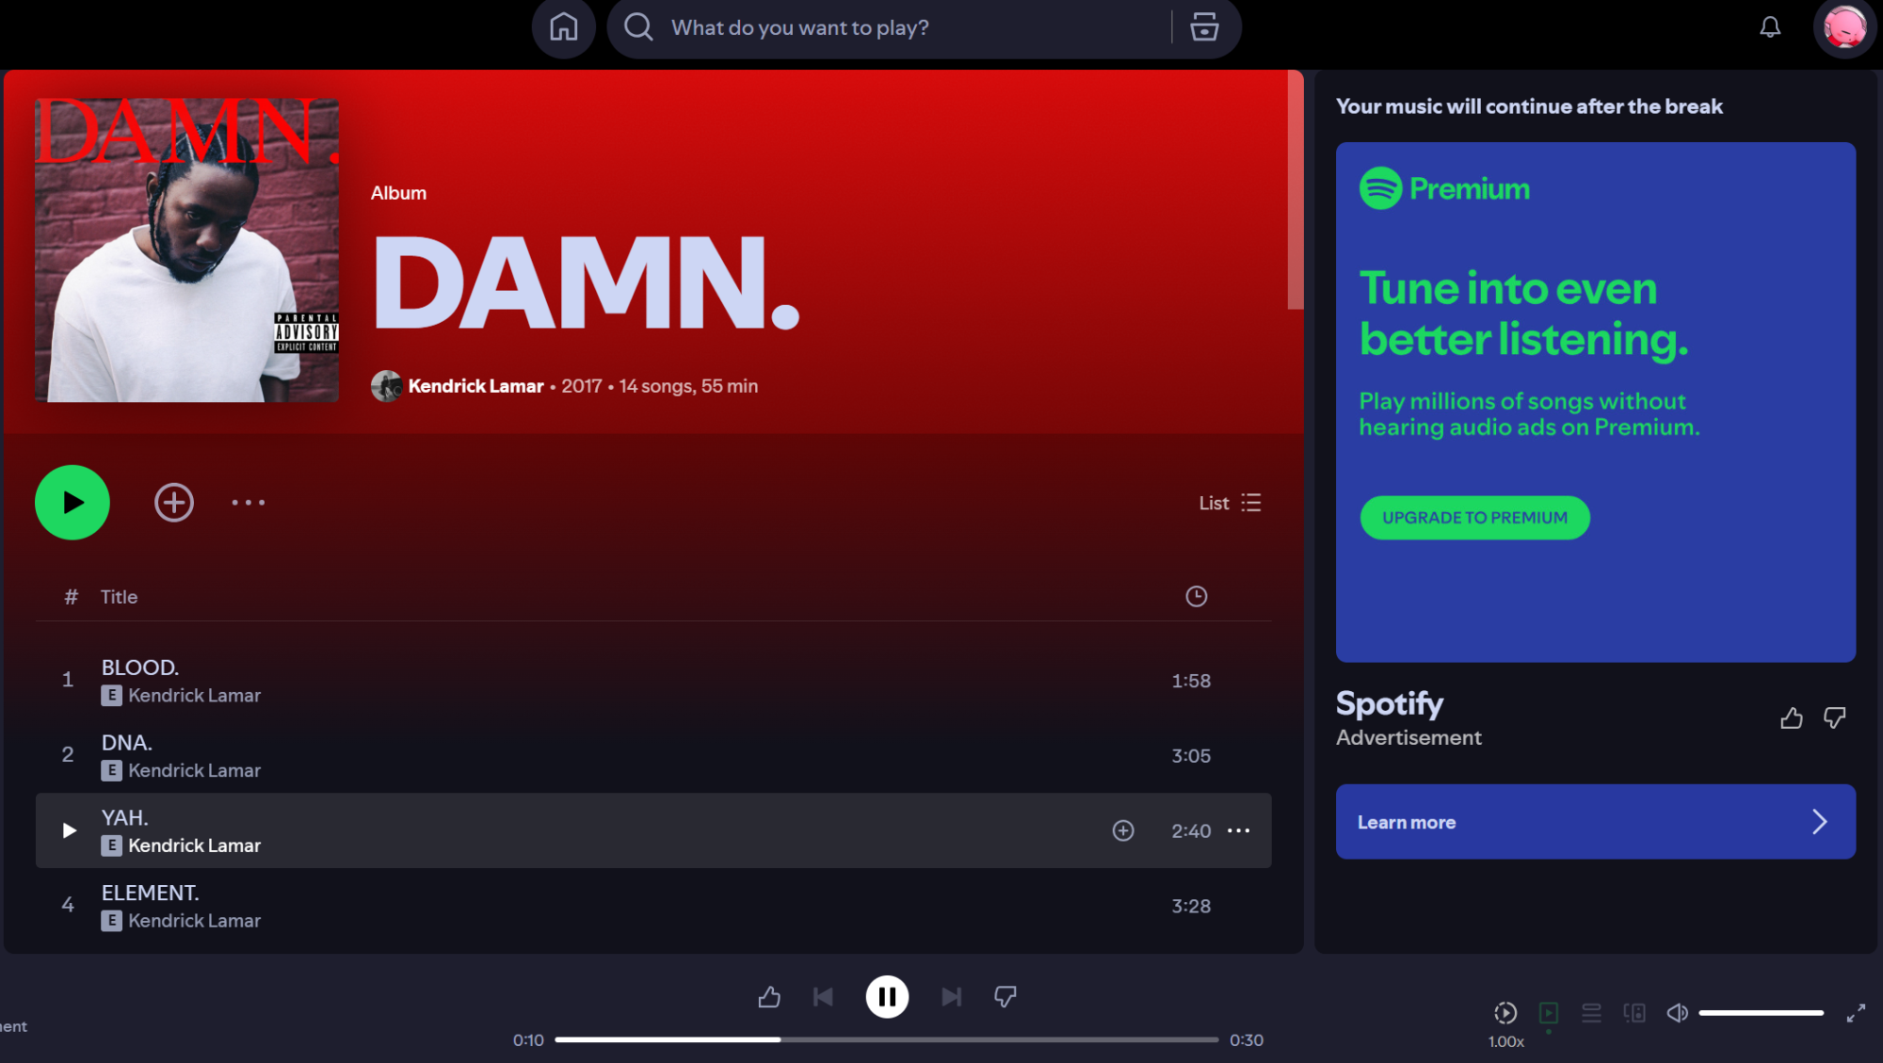This screenshot has width=1883, height=1063.
Task: Thumbs down the Spotify advertisement
Action: [x=1834, y=717]
